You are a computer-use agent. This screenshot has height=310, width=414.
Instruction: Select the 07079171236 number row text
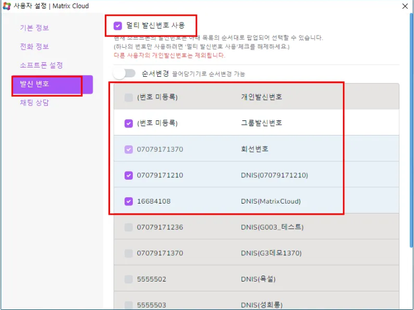pyautogui.click(x=160, y=227)
